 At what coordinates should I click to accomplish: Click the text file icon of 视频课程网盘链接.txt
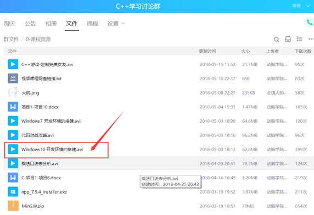click(x=13, y=79)
